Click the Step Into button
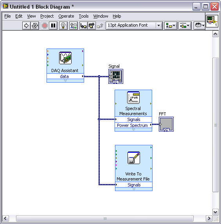This screenshot has width=221, height=224. [x=83, y=26]
